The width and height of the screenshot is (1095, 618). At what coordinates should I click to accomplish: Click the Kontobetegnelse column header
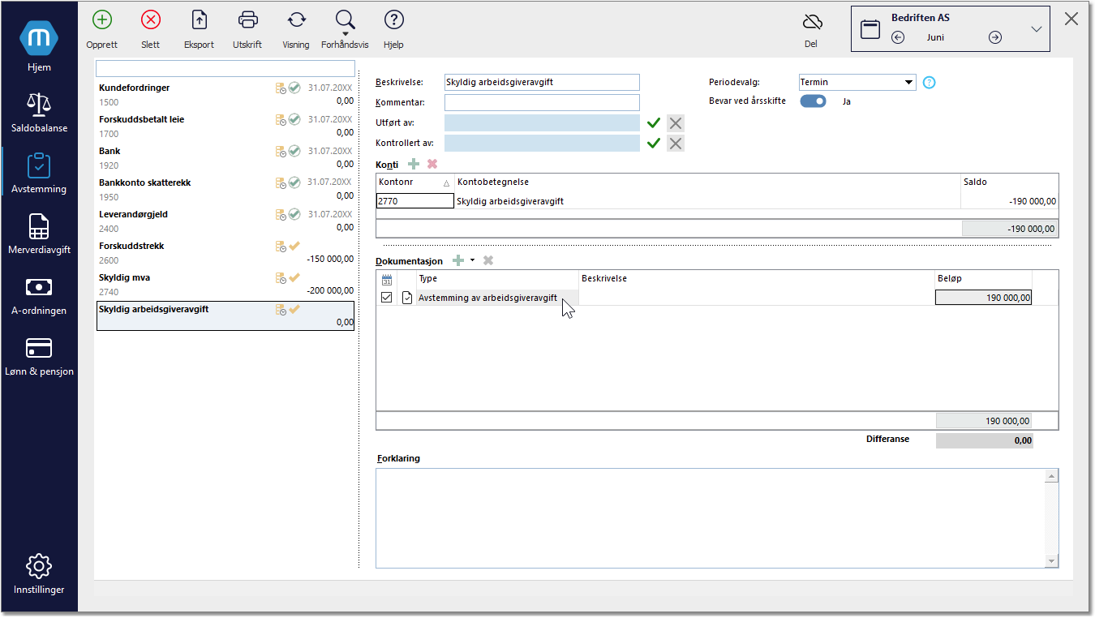(x=707, y=182)
